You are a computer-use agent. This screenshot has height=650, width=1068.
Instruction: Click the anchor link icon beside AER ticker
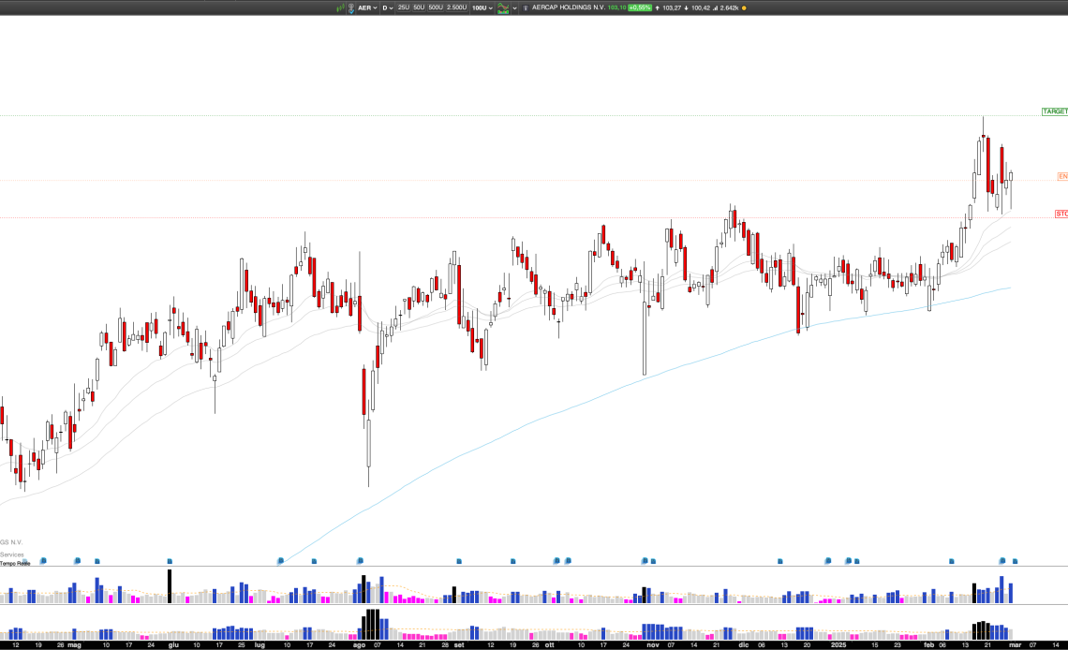(351, 7)
